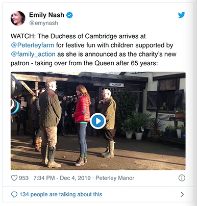The height and width of the screenshot is (206, 197).
Task: Open the 7:34 PM timestamp link
Action: coord(44,178)
